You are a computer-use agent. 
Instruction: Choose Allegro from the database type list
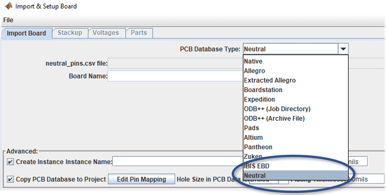click(x=254, y=71)
